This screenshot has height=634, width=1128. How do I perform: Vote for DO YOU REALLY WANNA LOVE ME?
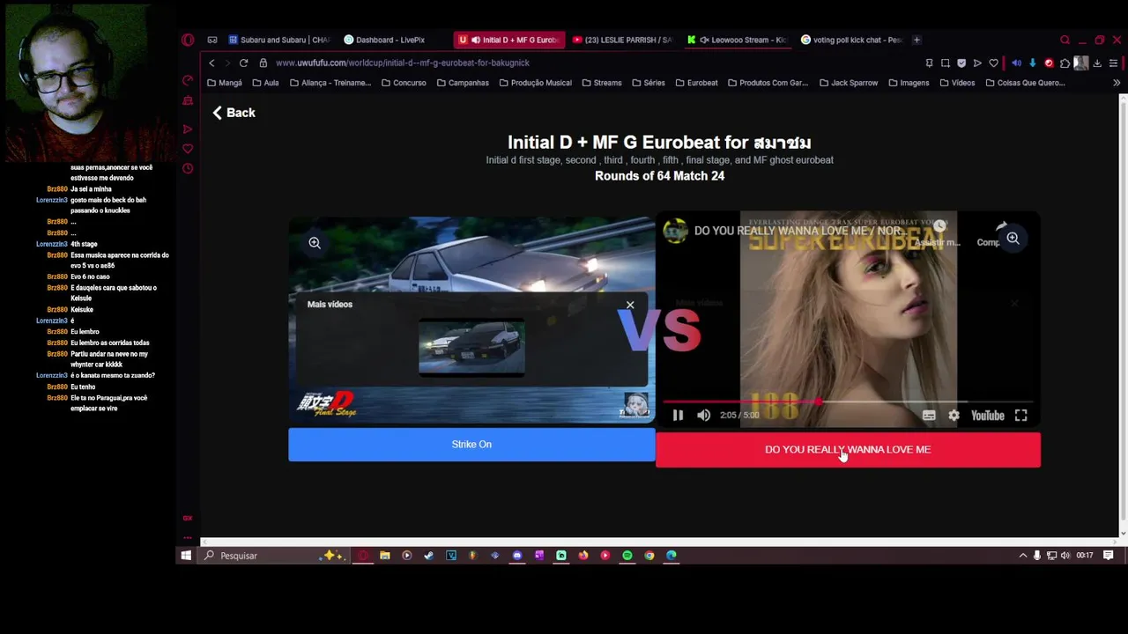click(848, 450)
